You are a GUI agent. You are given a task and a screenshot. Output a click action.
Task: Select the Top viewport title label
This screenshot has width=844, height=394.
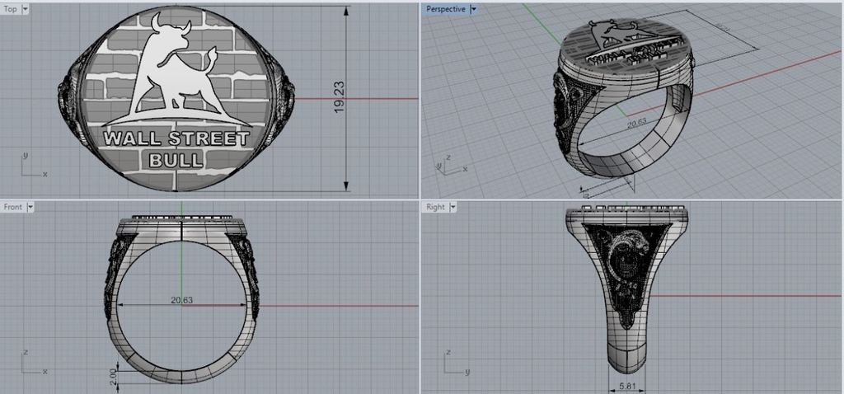(11, 9)
